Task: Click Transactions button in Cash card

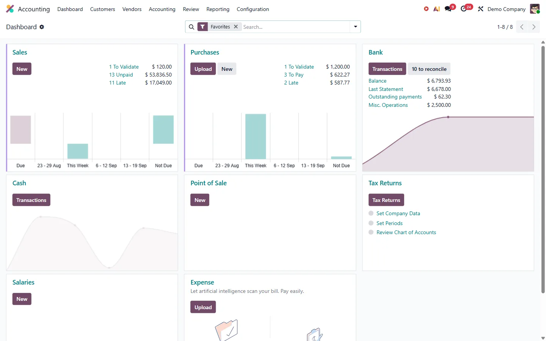Action: tap(31, 200)
